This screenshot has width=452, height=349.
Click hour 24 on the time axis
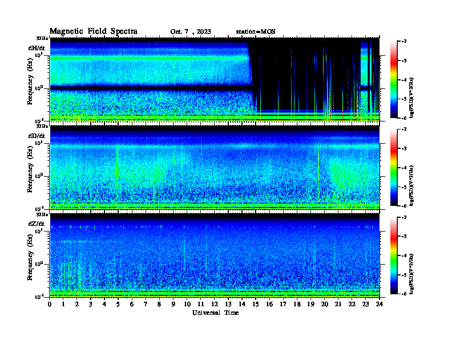click(379, 304)
